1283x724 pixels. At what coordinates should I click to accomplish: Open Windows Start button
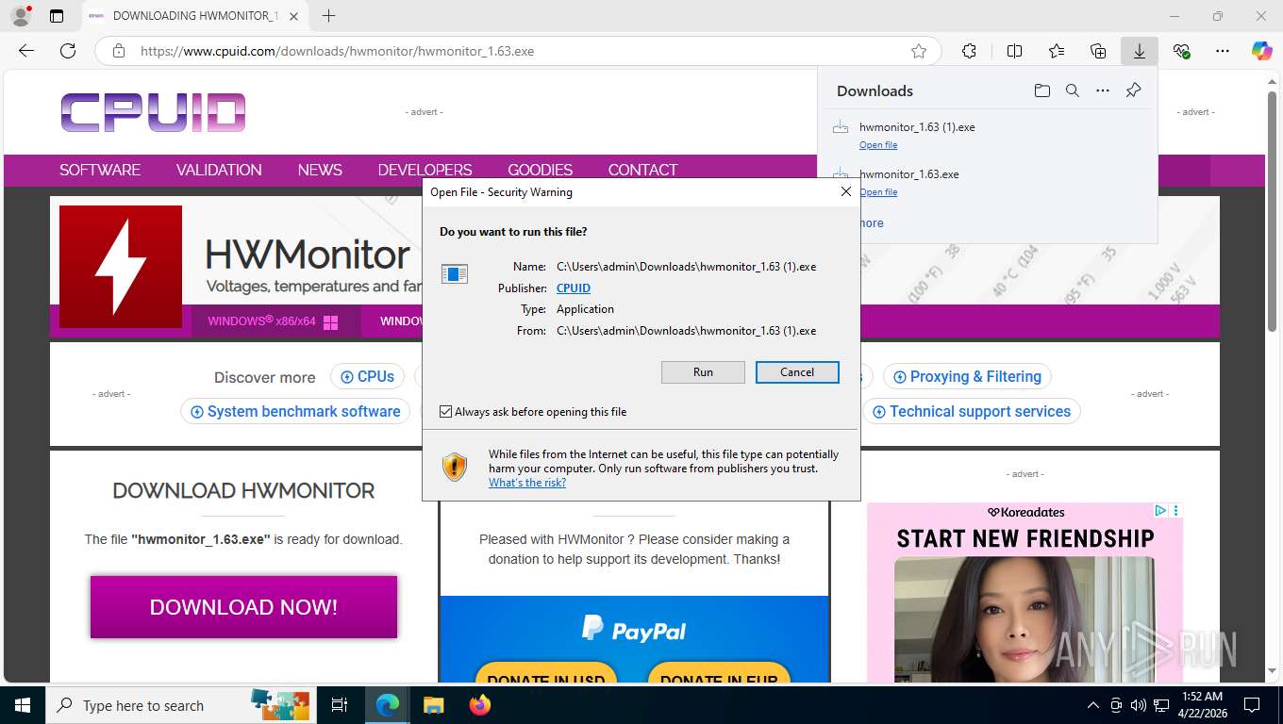(x=23, y=705)
